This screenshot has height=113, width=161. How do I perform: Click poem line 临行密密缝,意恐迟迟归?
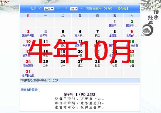tap(79, 103)
